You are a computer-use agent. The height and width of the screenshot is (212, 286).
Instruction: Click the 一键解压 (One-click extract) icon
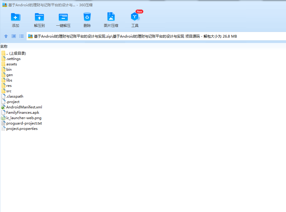click(63, 17)
